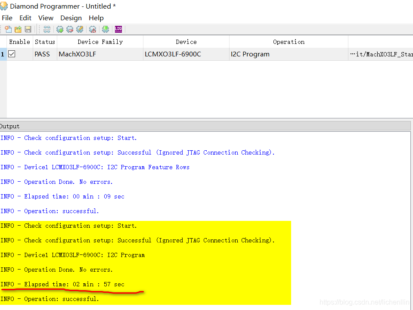Click the Operation column header
413x310 pixels.
pyautogui.click(x=289, y=42)
